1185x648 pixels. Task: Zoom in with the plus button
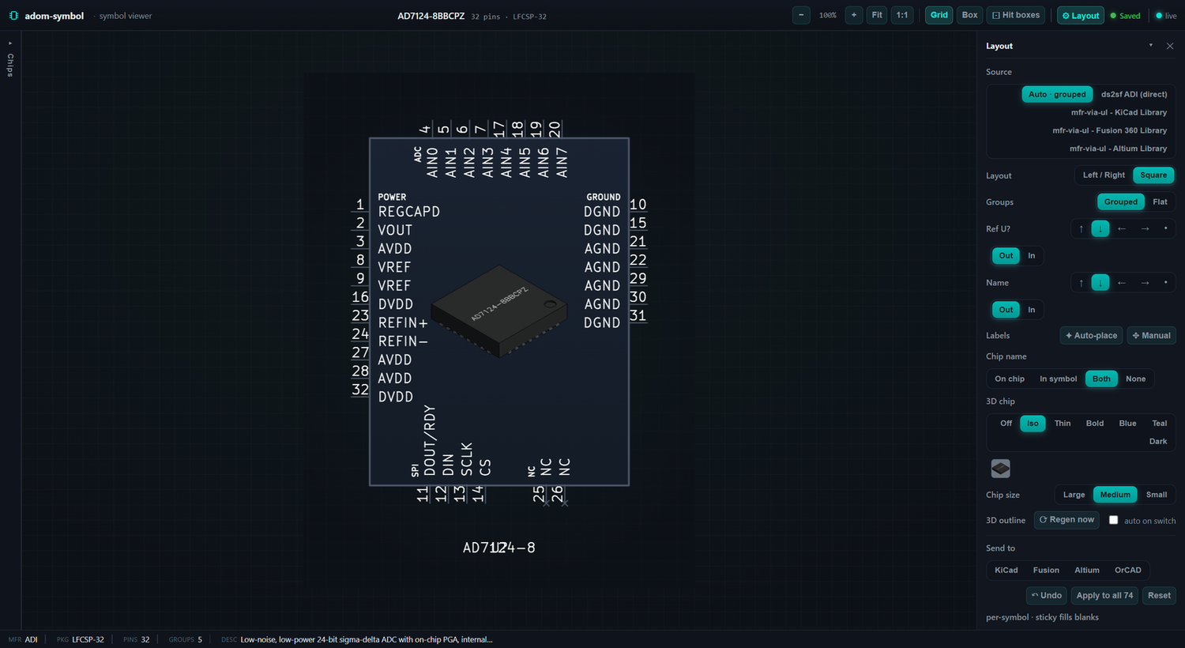(854, 15)
